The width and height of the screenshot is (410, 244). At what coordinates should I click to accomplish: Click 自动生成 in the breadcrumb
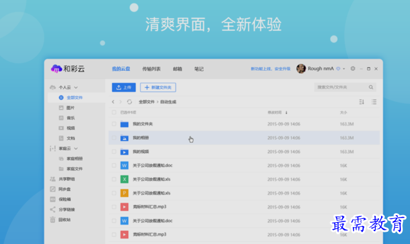(168, 102)
